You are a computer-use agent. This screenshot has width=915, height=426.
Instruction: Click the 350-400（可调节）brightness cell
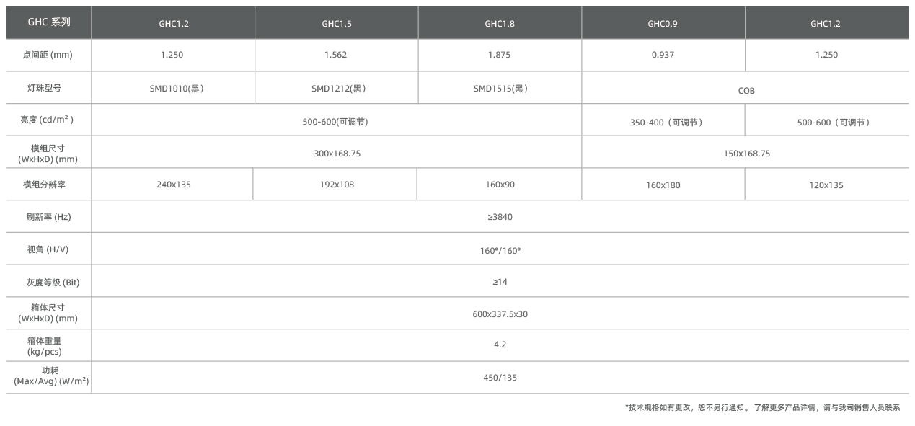tap(663, 123)
